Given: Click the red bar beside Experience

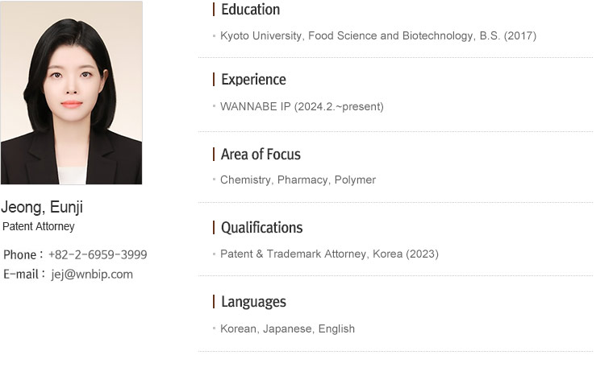Looking at the screenshot, I should pyautogui.click(x=214, y=80).
